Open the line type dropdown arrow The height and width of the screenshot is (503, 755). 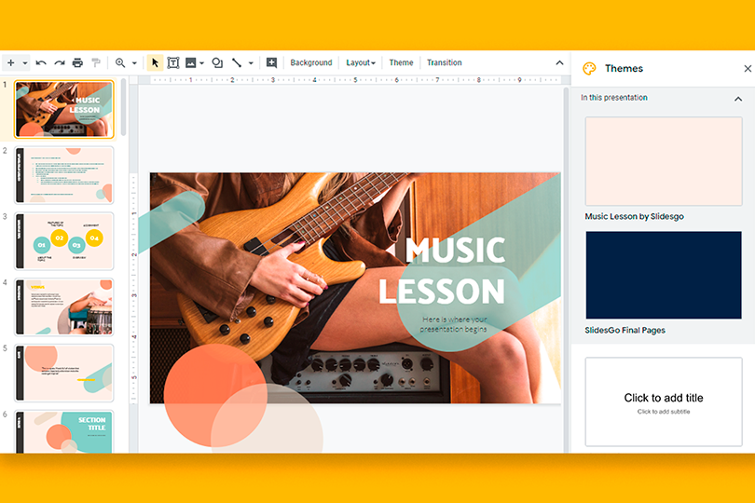[251, 63]
